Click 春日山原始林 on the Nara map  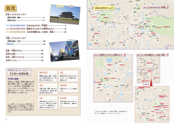pos(167,27)
